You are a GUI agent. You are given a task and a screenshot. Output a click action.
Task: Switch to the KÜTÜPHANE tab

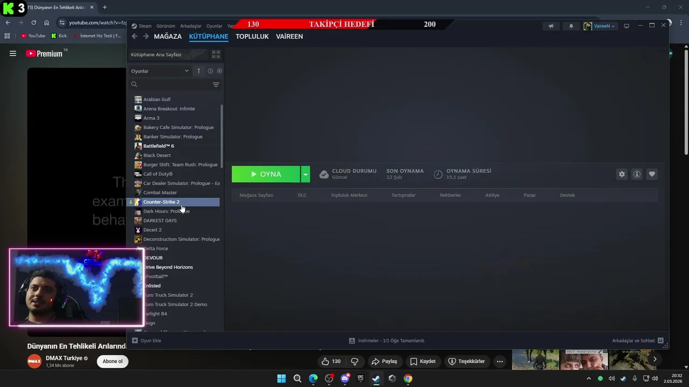[x=208, y=37]
